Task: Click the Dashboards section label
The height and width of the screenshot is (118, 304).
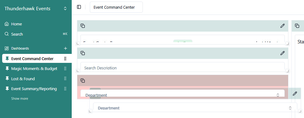Action: [x=20, y=48]
